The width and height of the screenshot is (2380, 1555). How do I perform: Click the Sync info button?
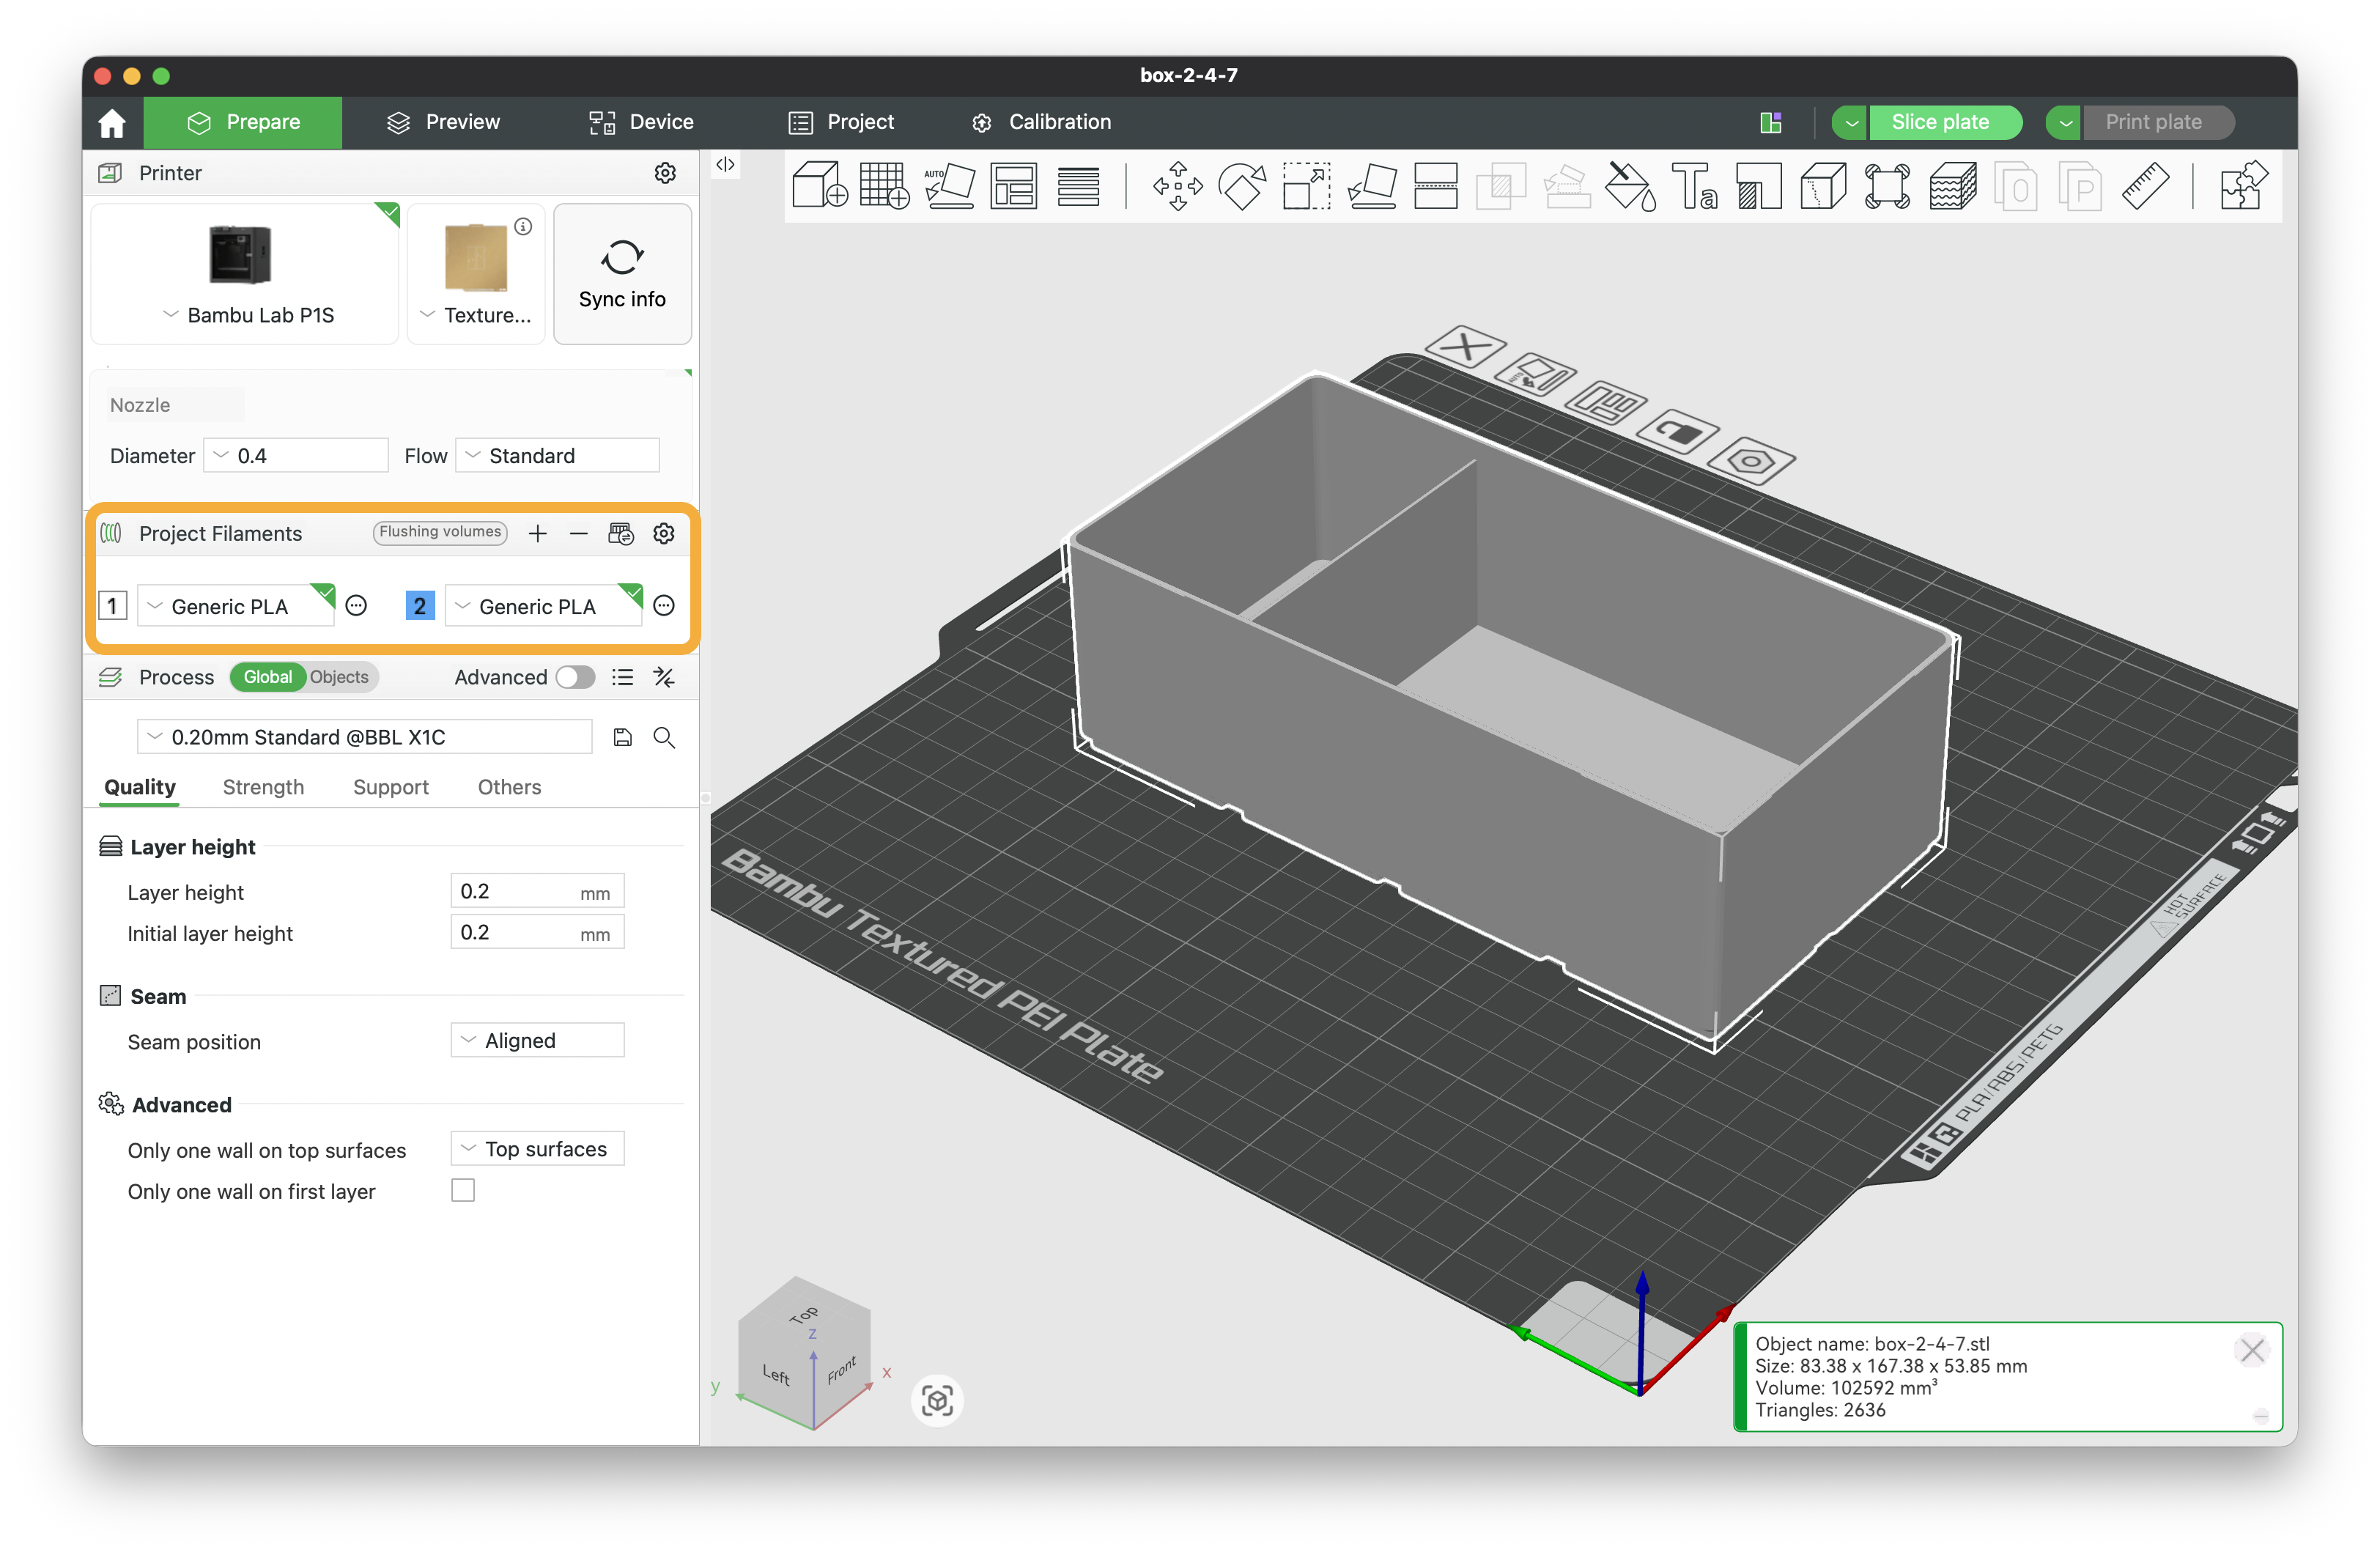(x=622, y=274)
